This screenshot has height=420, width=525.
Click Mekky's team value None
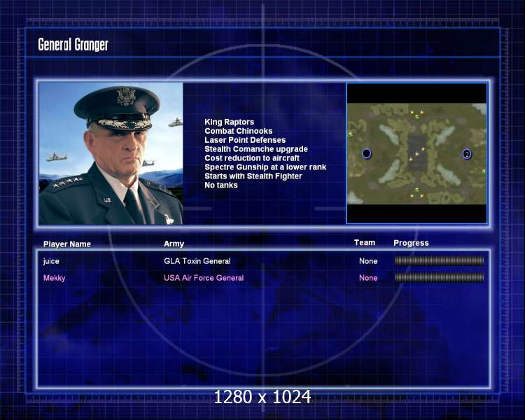point(368,278)
